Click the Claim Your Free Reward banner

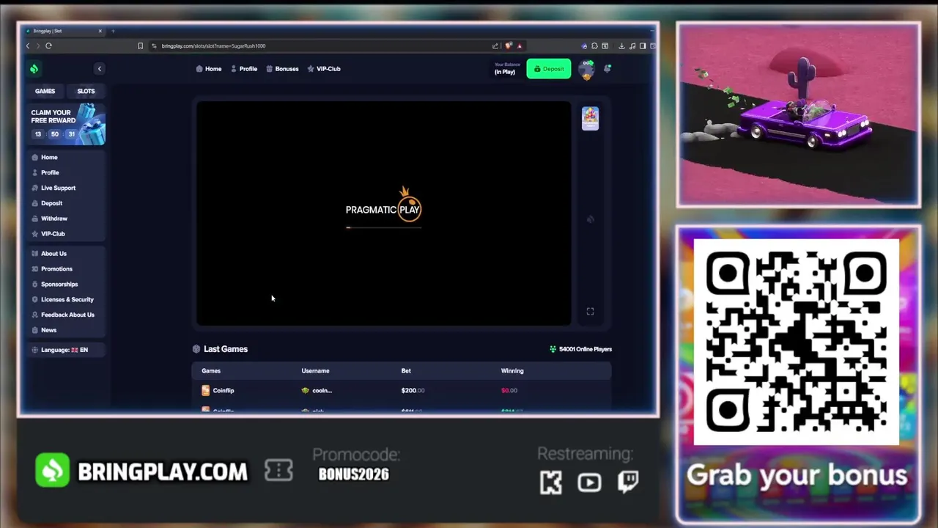tap(67, 124)
